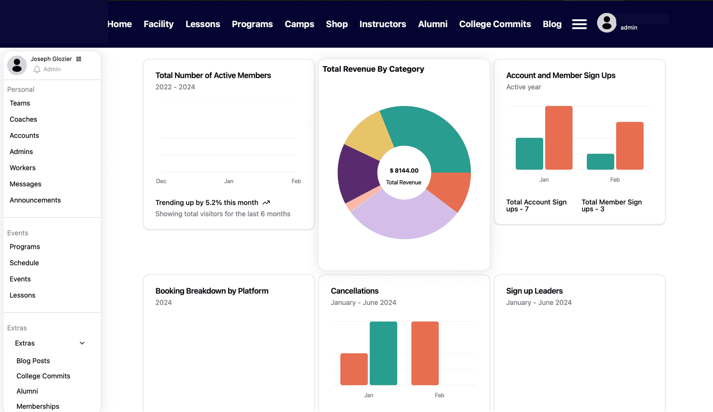713x412 pixels.
Task: Open Blog Posts in sidebar
Action: coord(33,361)
